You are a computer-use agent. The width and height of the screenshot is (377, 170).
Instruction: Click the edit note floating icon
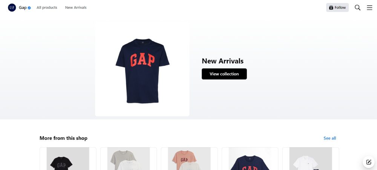pyautogui.click(x=369, y=162)
